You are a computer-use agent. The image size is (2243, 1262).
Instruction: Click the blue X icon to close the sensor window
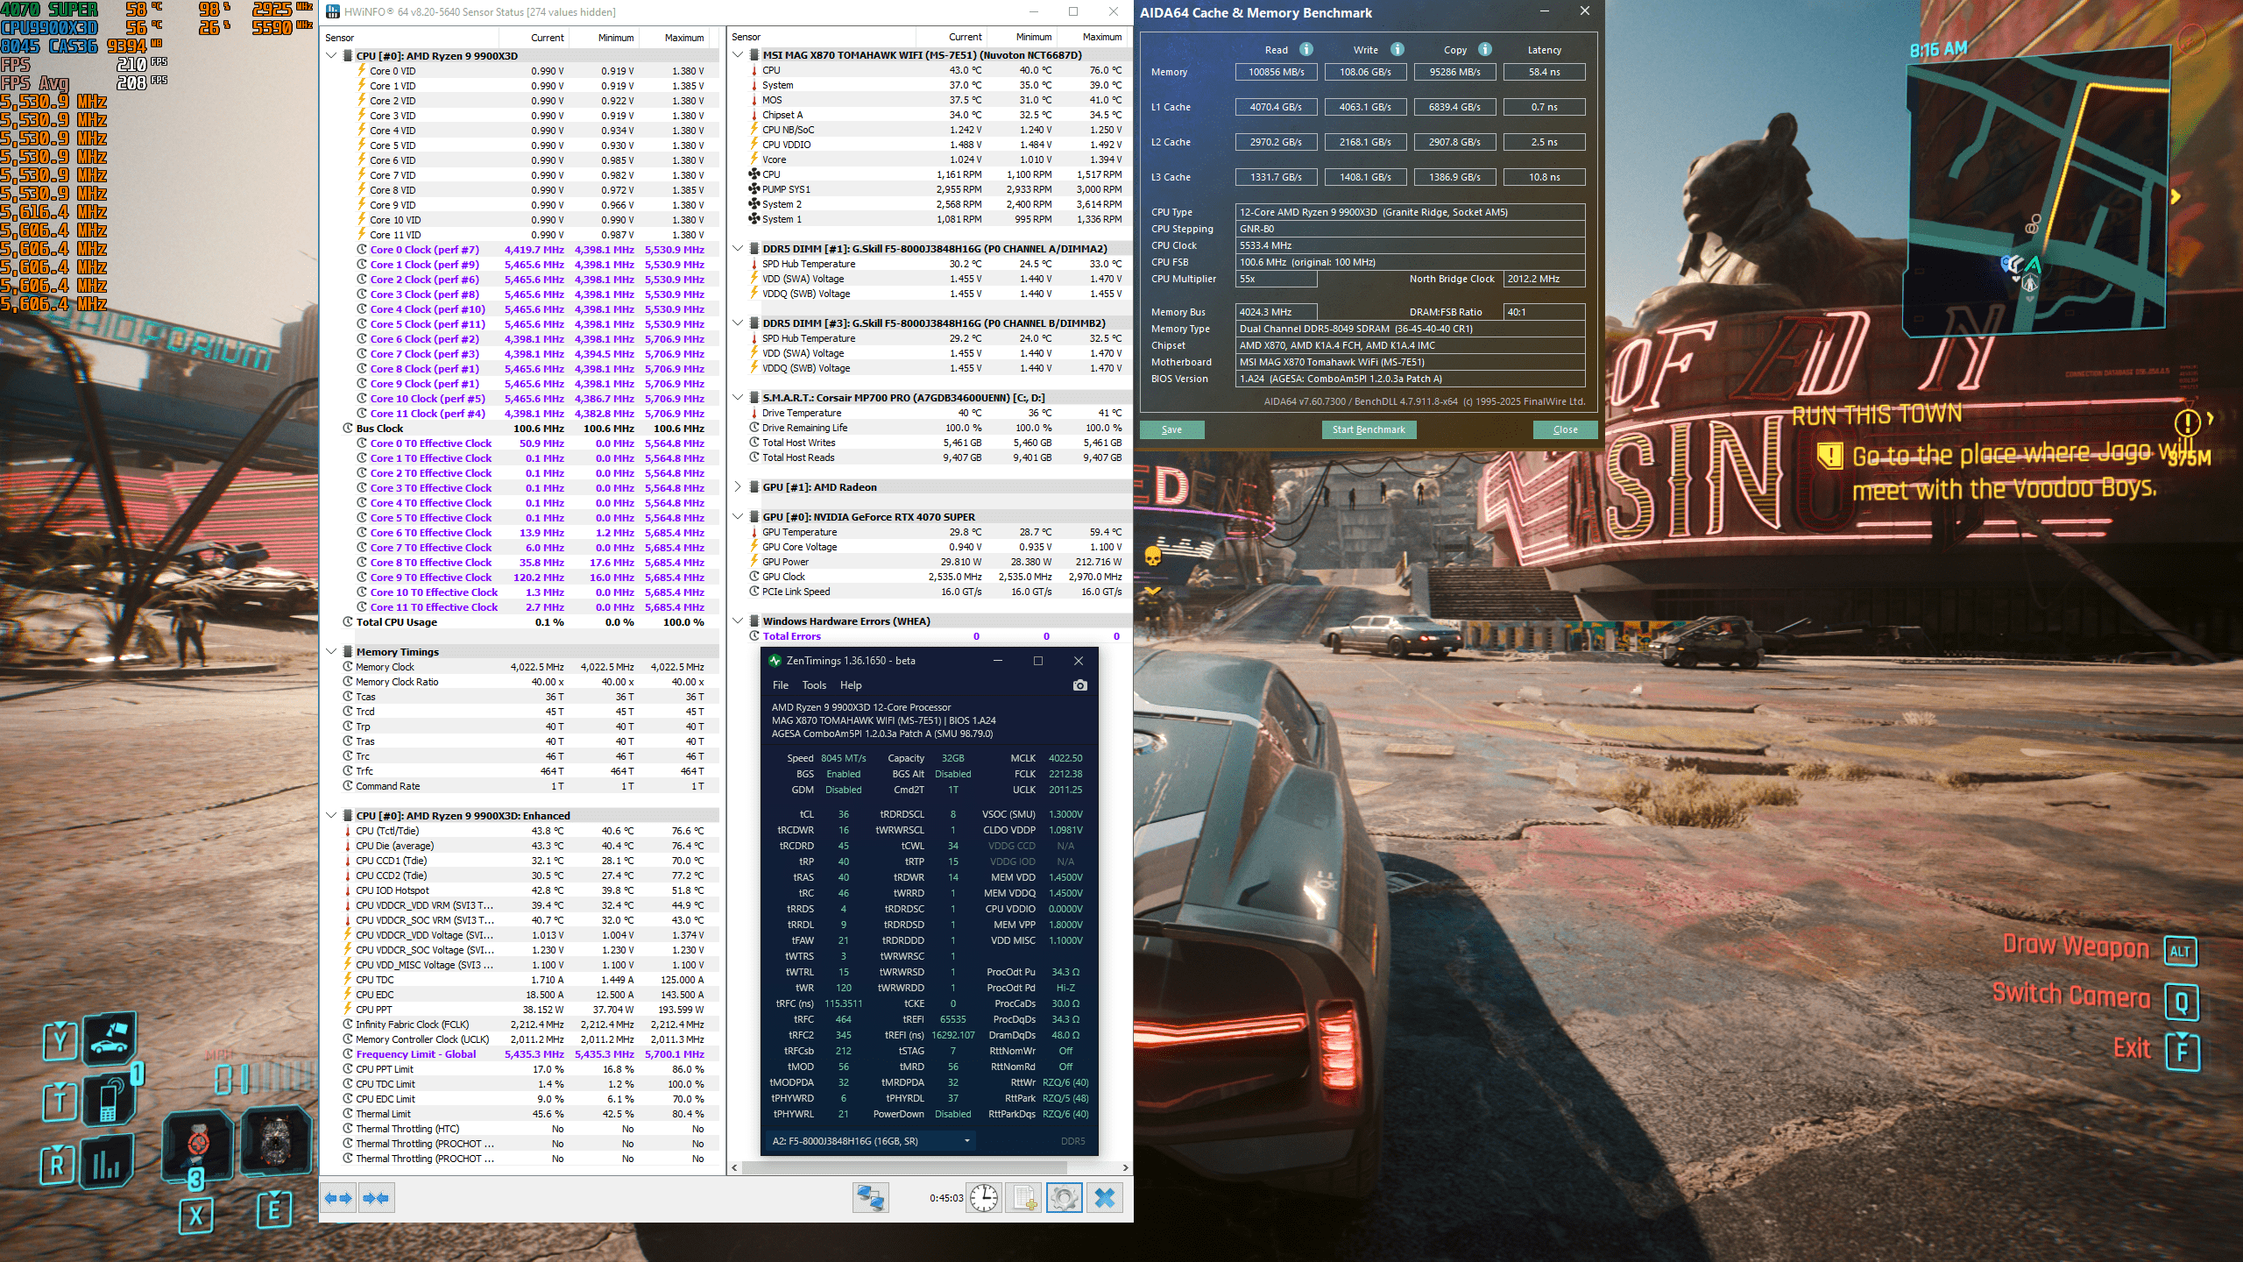[1105, 1197]
